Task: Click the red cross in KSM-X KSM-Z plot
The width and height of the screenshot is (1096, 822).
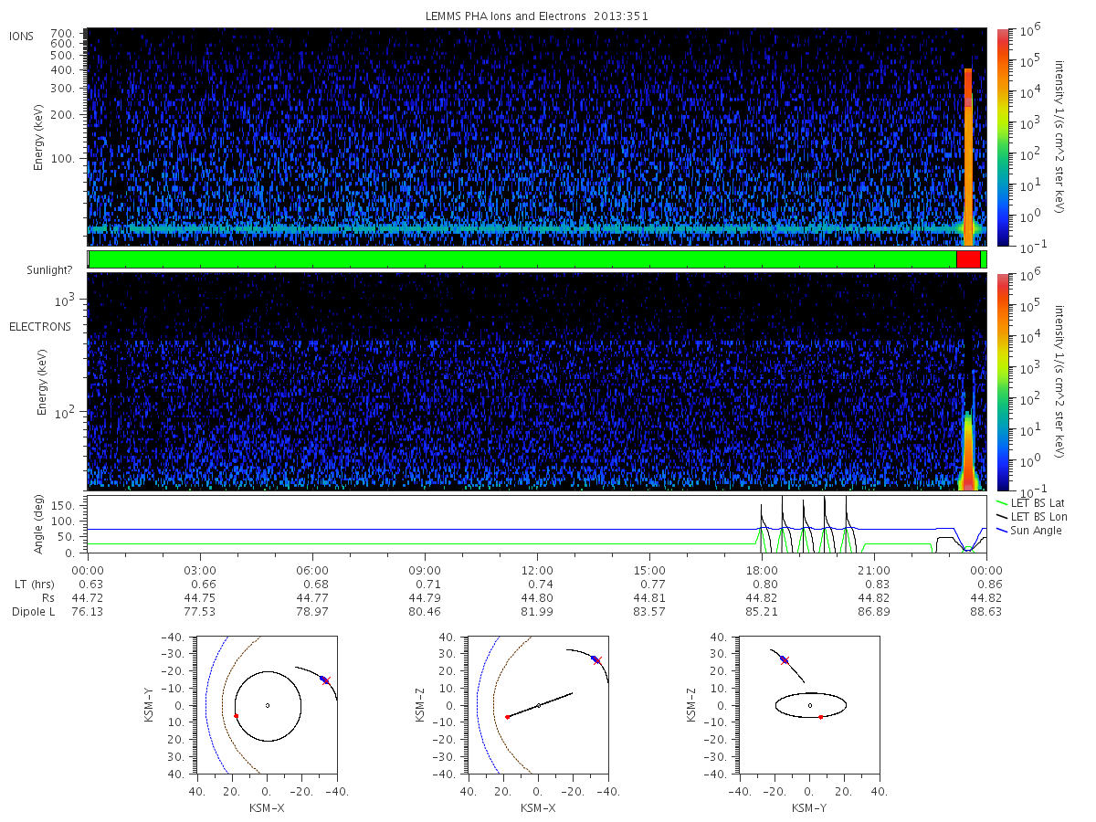Action: 597,659
